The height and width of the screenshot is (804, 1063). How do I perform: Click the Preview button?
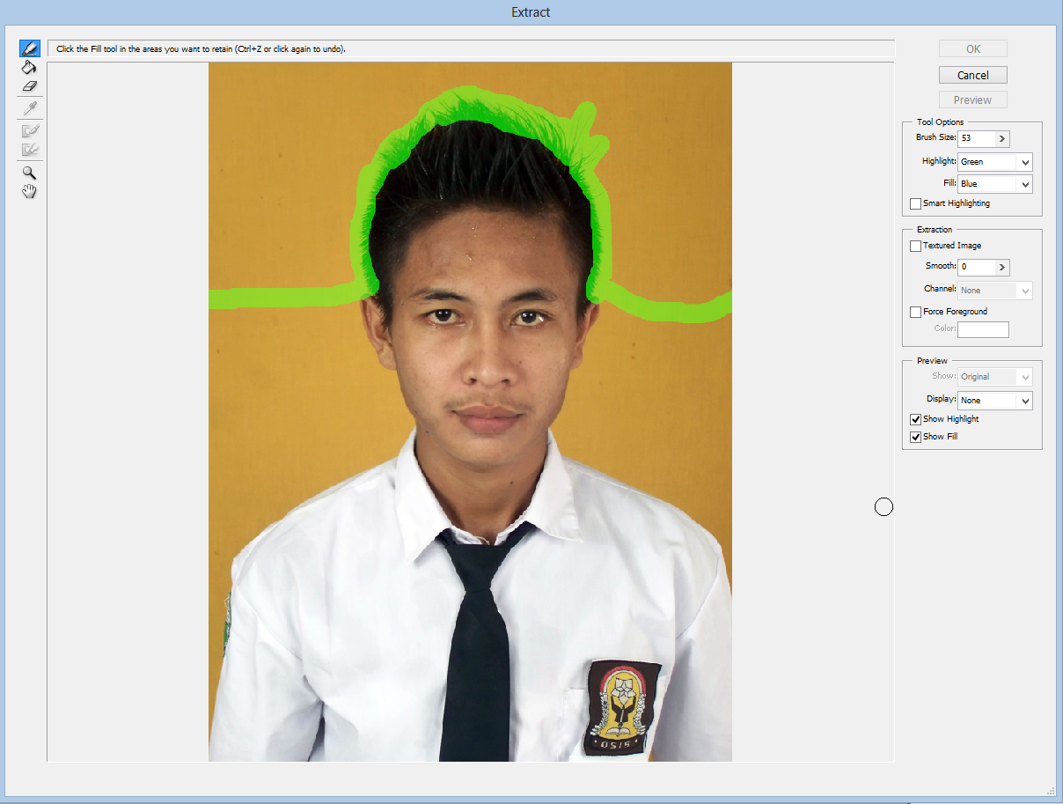point(972,100)
